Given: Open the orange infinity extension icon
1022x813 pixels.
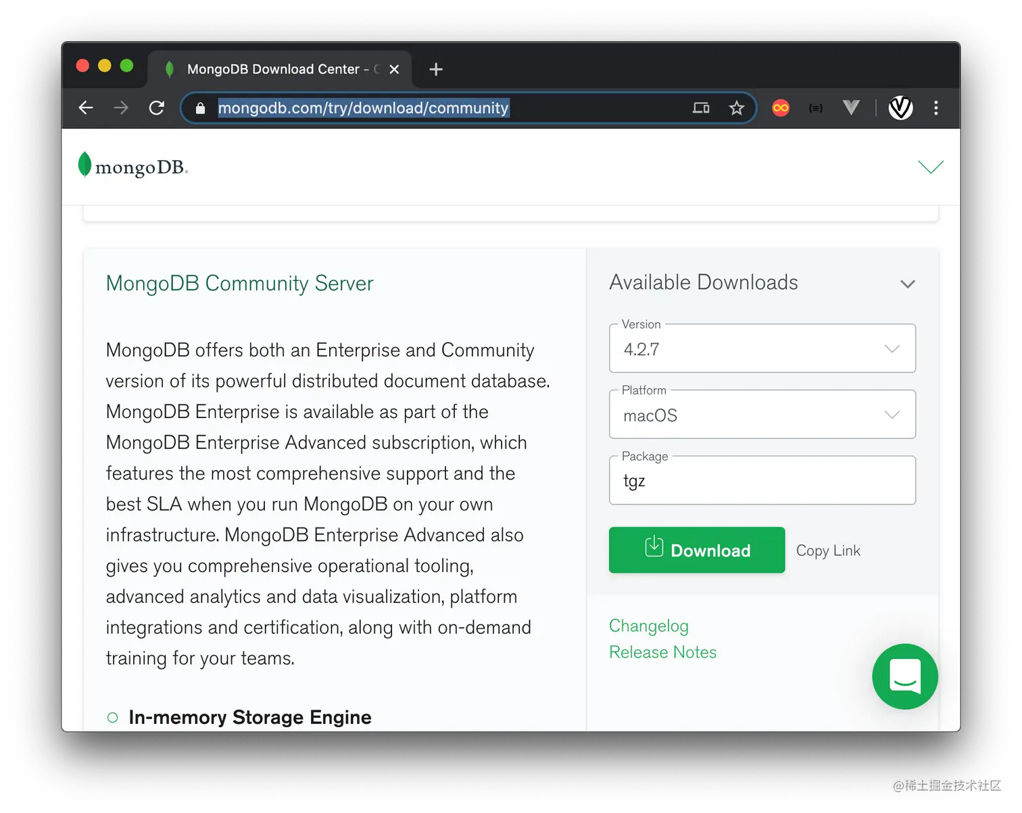Looking at the screenshot, I should pyautogui.click(x=781, y=108).
